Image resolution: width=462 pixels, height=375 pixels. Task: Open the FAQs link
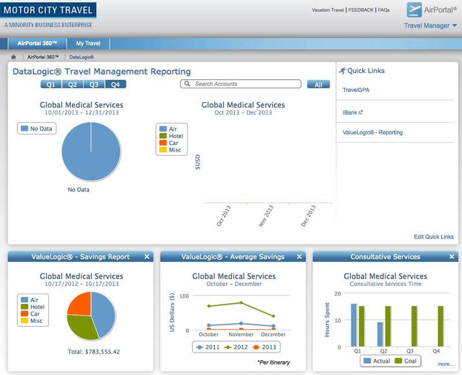pos(383,10)
